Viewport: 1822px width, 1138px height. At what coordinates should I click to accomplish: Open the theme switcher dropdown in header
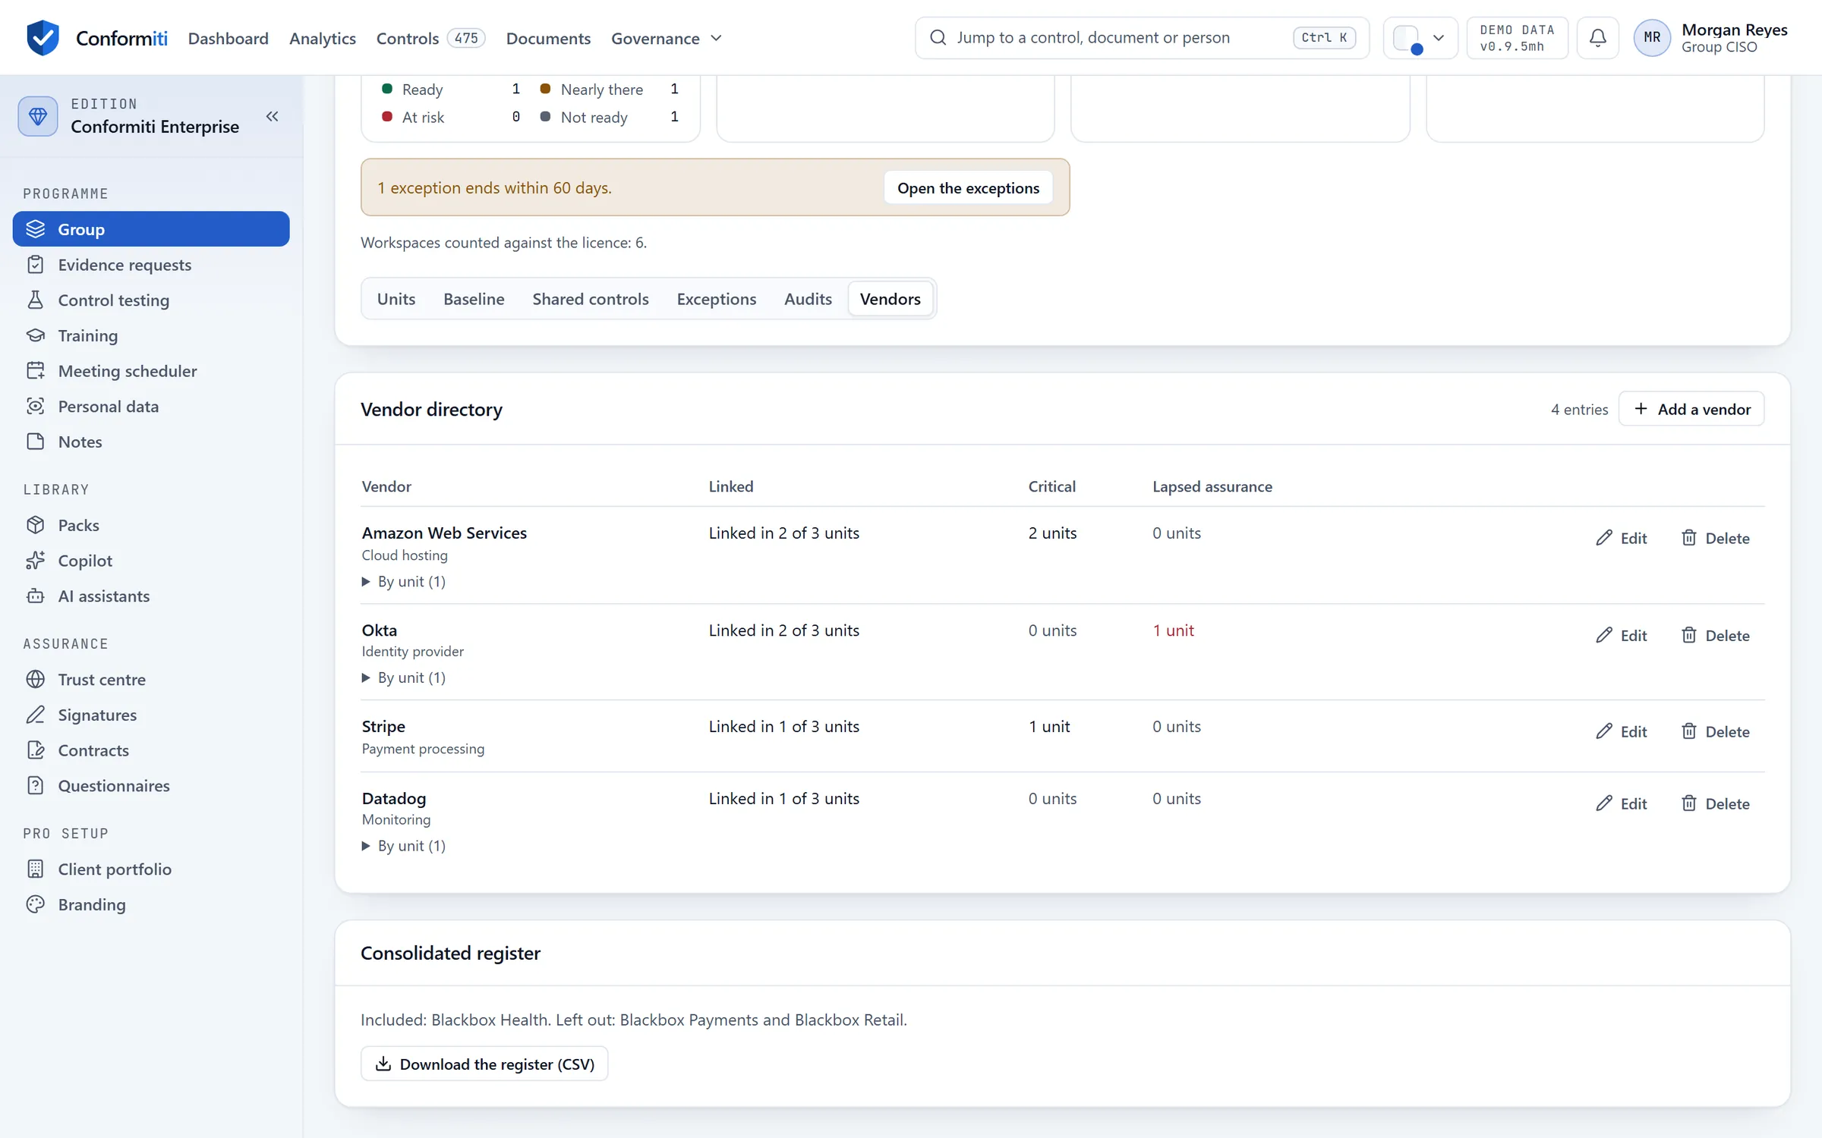coord(1420,37)
